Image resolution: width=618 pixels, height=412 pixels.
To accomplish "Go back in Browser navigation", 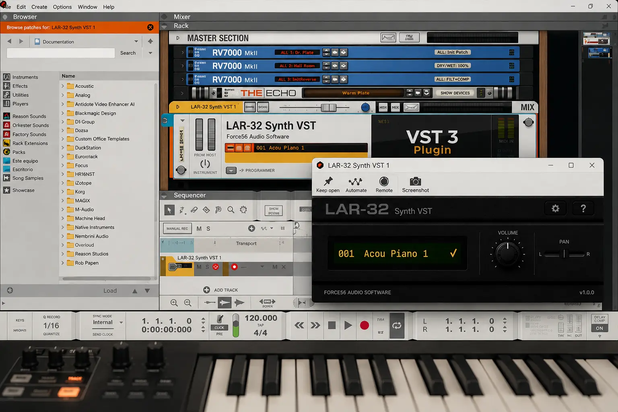I will coord(9,41).
